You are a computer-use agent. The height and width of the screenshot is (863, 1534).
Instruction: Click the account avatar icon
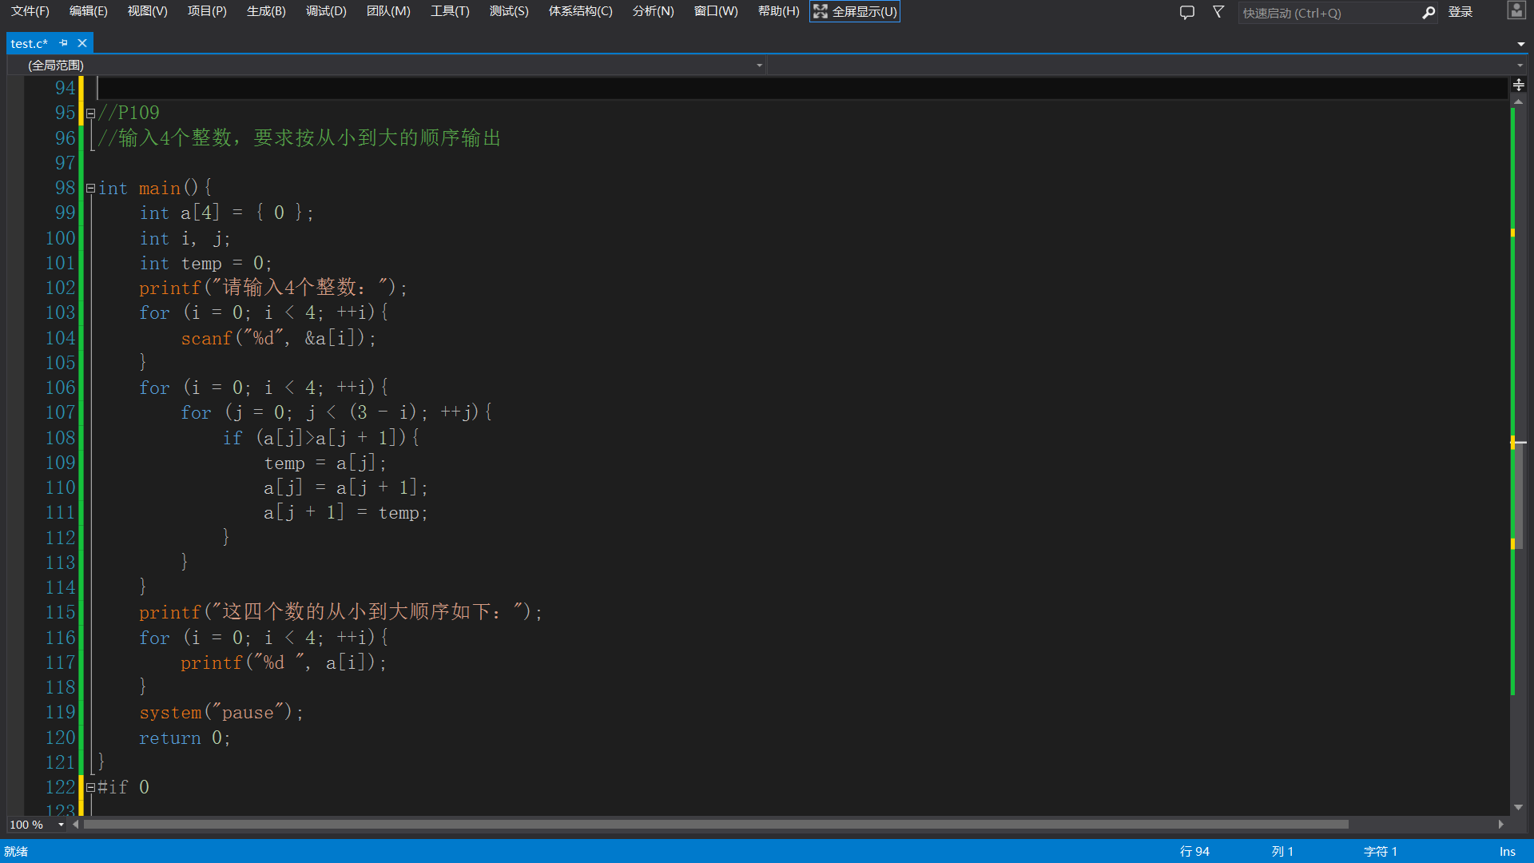click(x=1516, y=10)
